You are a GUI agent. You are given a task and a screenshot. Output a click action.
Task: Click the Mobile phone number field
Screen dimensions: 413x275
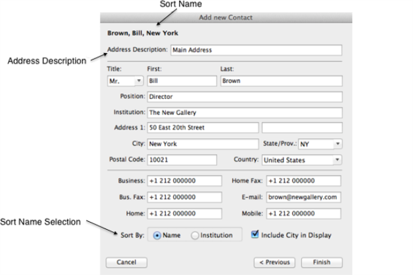coord(303,214)
